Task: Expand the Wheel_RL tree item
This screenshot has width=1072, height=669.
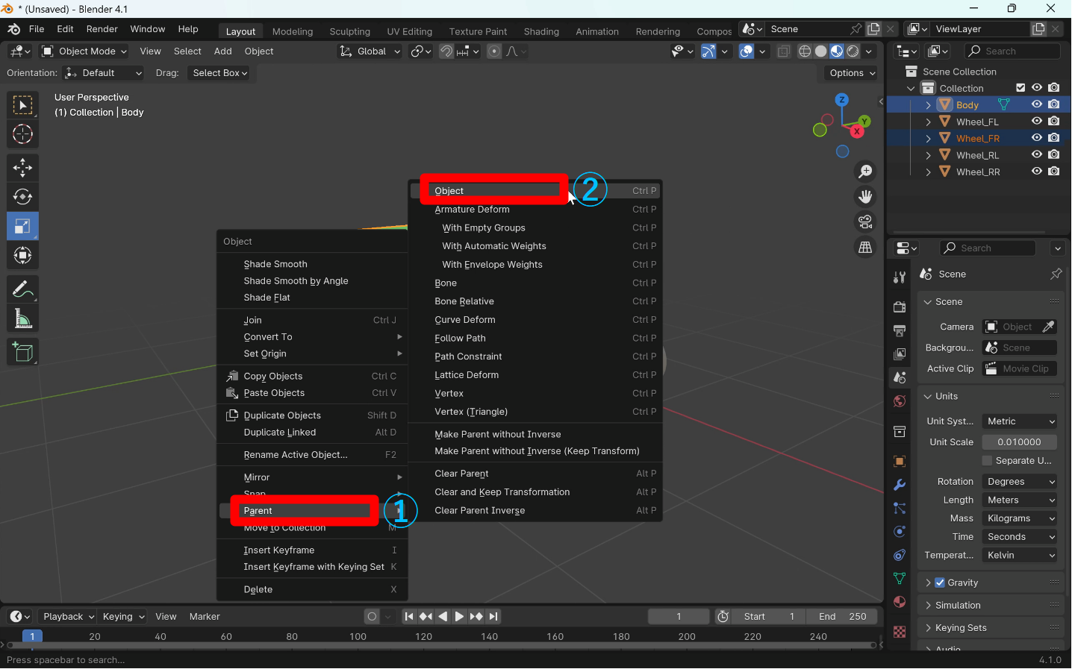Action: point(928,155)
